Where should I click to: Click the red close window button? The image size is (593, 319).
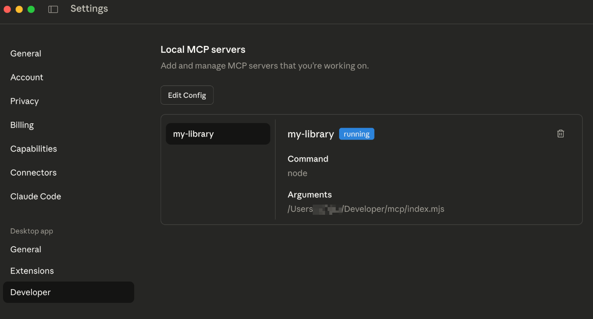7,9
